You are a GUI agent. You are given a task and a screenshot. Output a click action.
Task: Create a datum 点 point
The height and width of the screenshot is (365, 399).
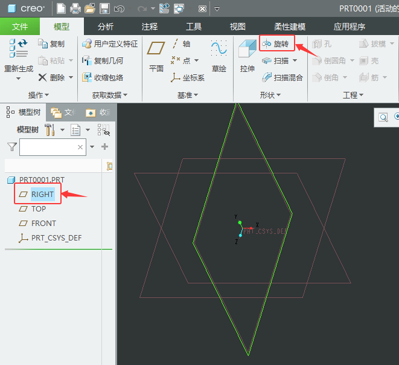point(180,60)
